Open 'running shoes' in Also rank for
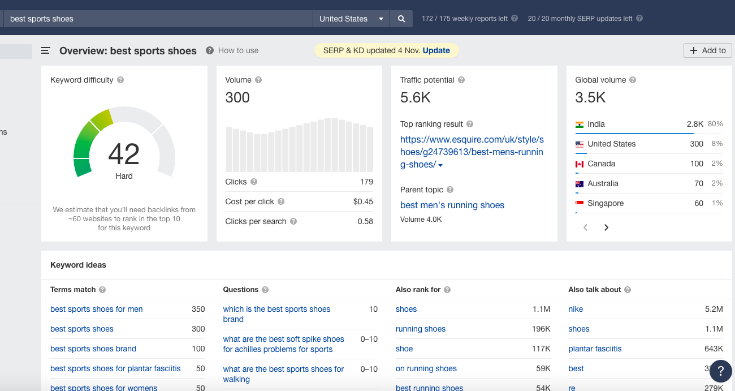735x391 pixels. tap(421, 329)
